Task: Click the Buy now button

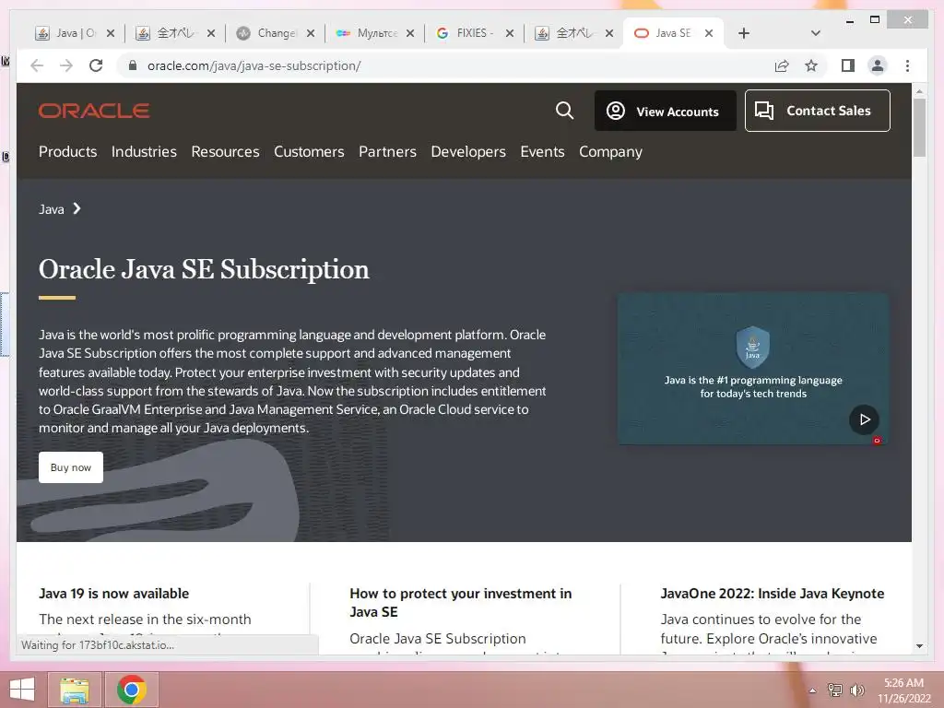Action: click(x=71, y=467)
